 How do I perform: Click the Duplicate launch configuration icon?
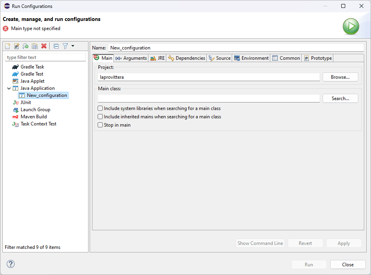[x=35, y=46]
